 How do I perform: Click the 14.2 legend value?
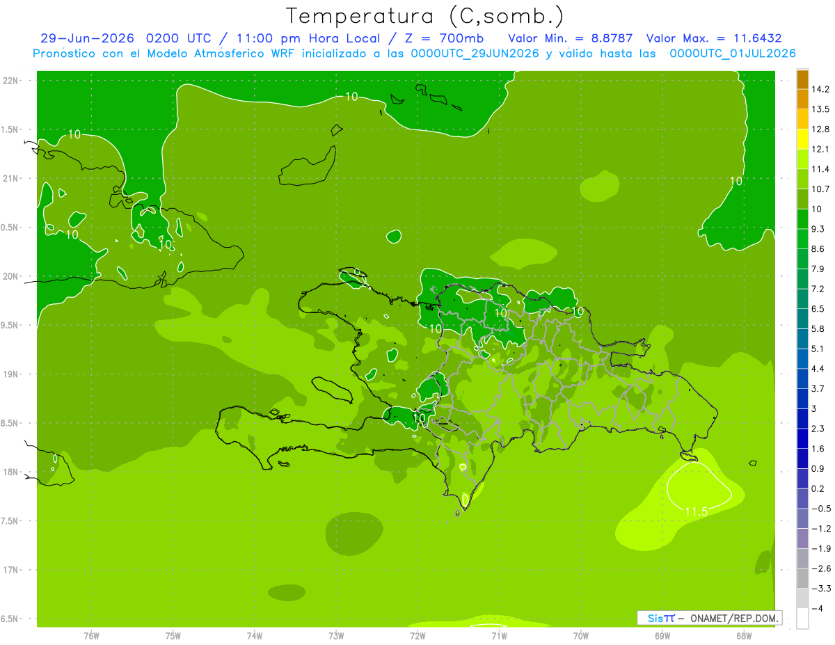(822, 89)
